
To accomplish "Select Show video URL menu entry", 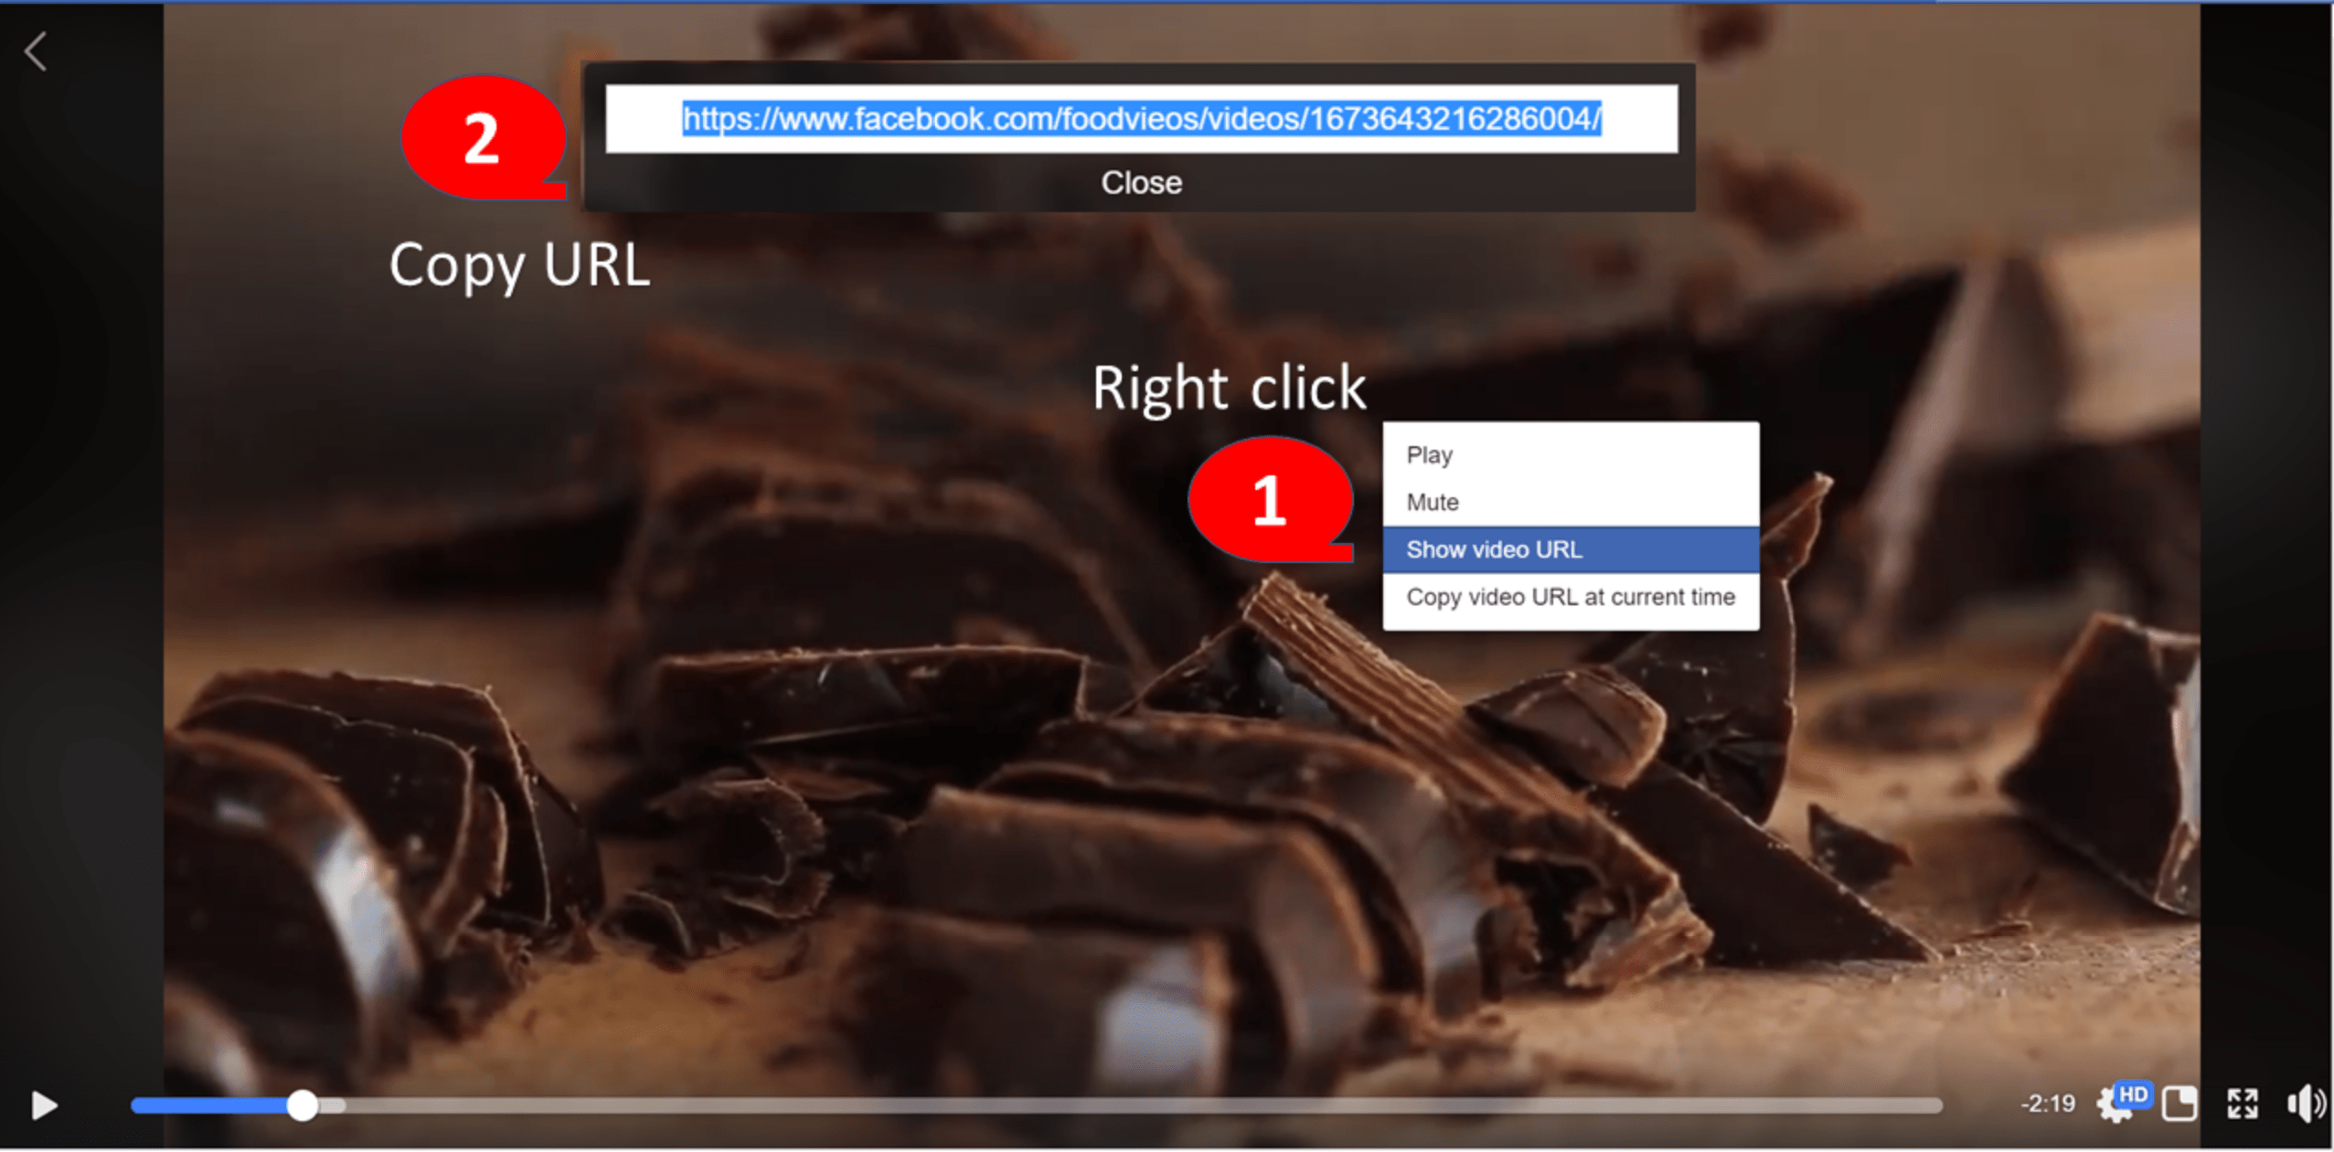I will point(1570,549).
